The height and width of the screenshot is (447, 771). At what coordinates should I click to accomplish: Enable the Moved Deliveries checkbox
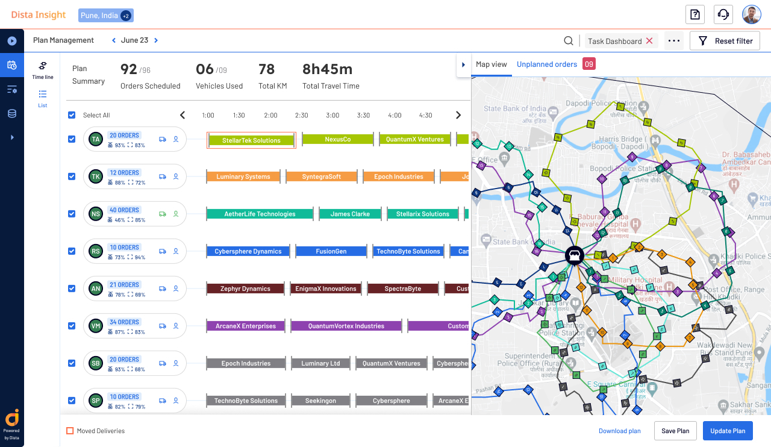[70, 431]
